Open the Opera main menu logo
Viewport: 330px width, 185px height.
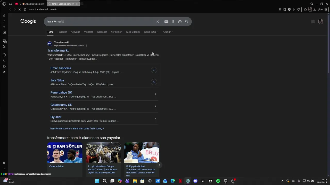(x=4, y=4)
